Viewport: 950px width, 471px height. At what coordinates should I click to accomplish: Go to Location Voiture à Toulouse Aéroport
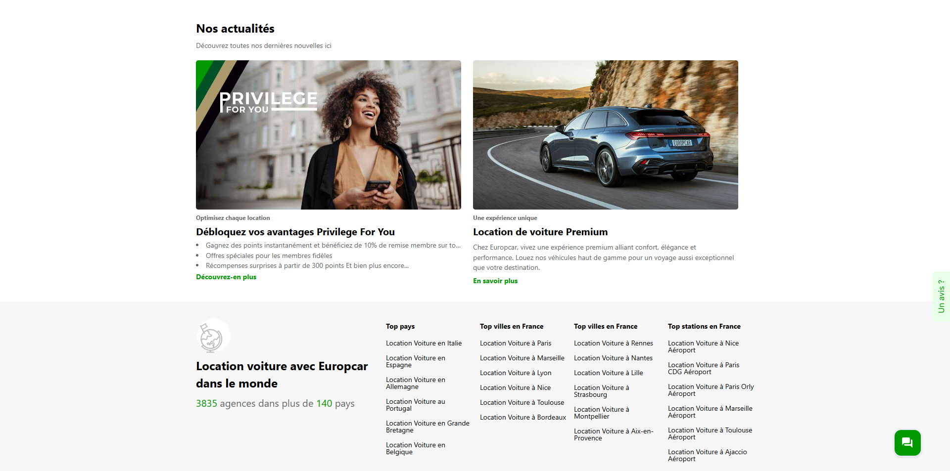[x=710, y=433]
